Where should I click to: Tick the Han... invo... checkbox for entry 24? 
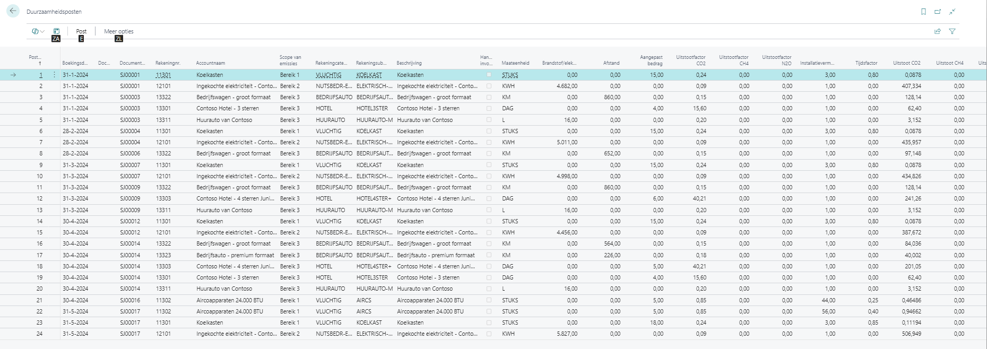tap(489, 334)
